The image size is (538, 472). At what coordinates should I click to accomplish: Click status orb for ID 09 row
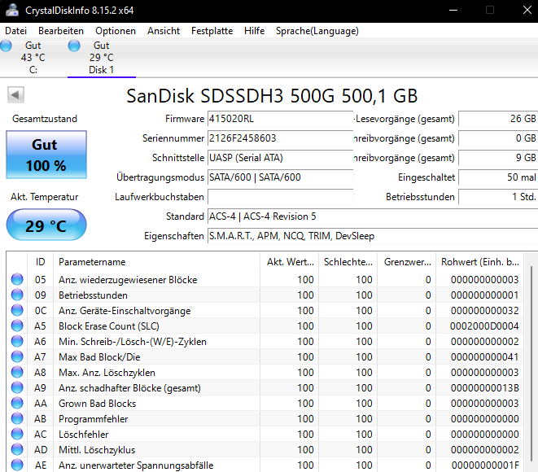coord(17,295)
